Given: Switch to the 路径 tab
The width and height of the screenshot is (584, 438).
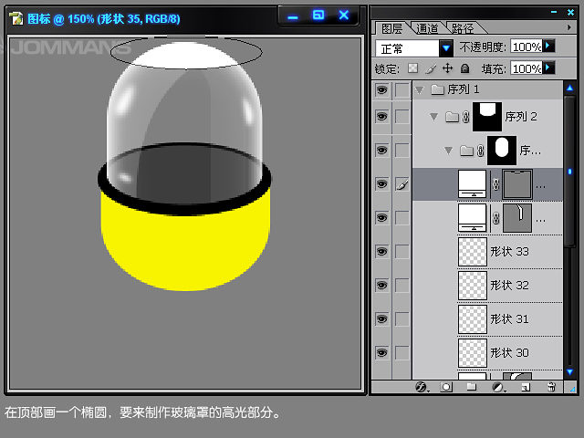Looking at the screenshot, I should pyautogui.click(x=463, y=28).
